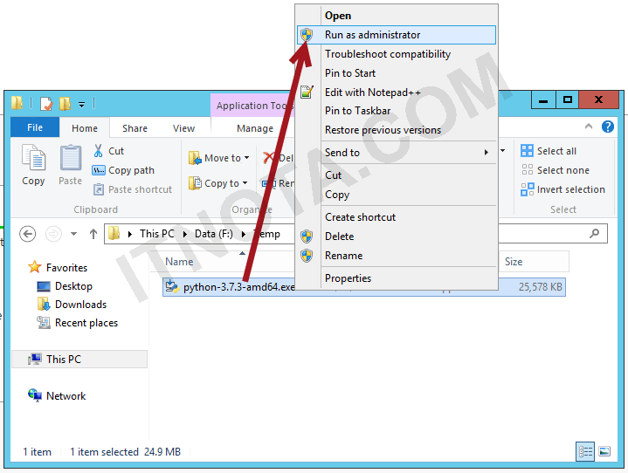Click the New folder icon in quick access toolbar
The image size is (628, 473).
point(65,104)
